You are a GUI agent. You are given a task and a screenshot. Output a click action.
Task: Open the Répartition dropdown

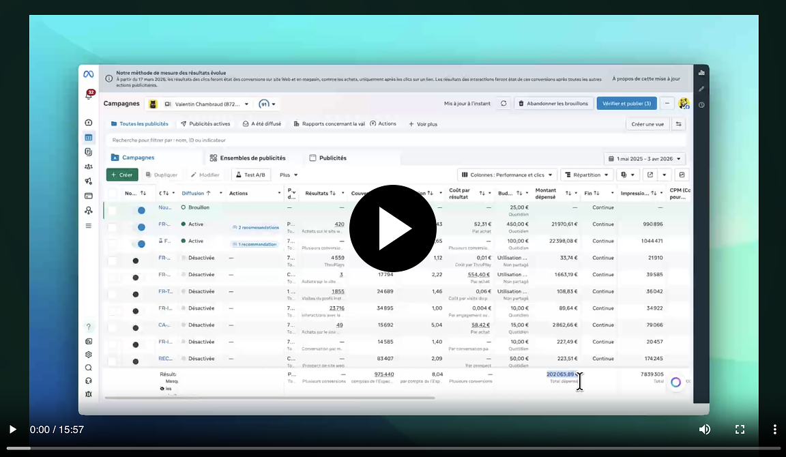pos(586,175)
